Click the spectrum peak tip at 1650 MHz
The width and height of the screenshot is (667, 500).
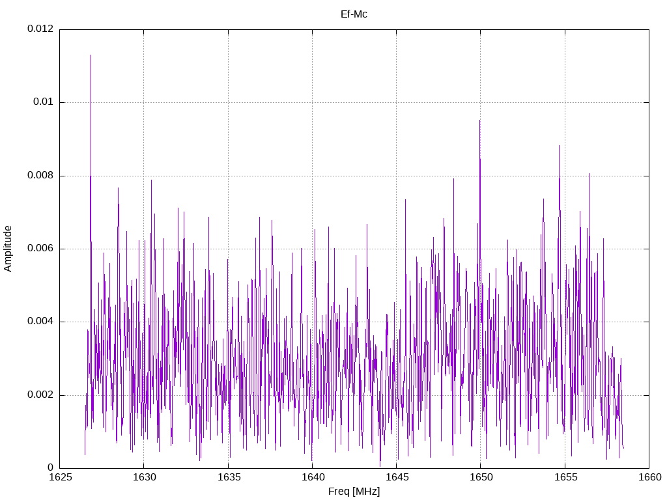[x=480, y=120]
